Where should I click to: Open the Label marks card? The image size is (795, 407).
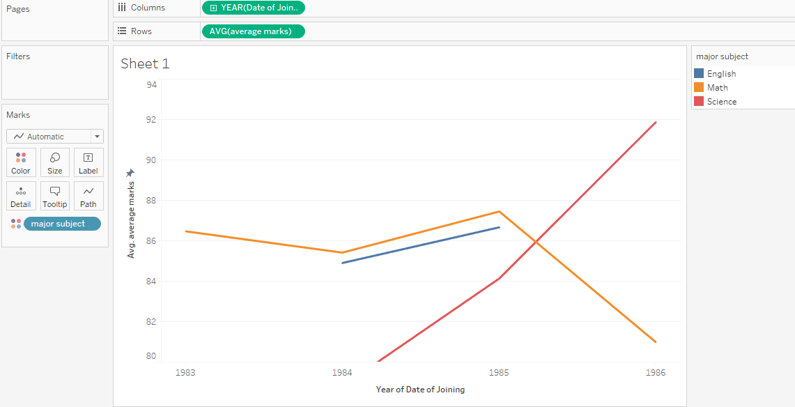coord(88,162)
